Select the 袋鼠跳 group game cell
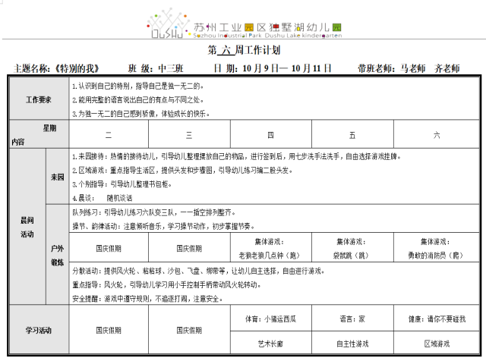The width and height of the screenshot is (486, 364). pyautogui.click(x=352, y=248)
